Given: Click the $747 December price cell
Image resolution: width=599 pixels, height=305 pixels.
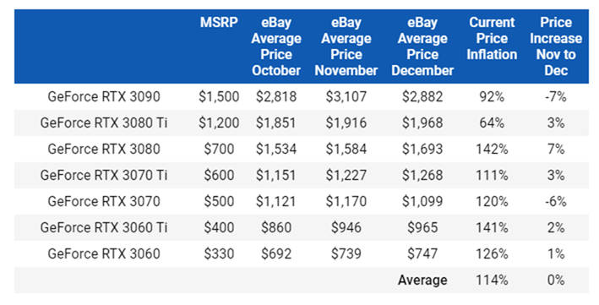Looking at the screenshot, I should pos(422,253).
